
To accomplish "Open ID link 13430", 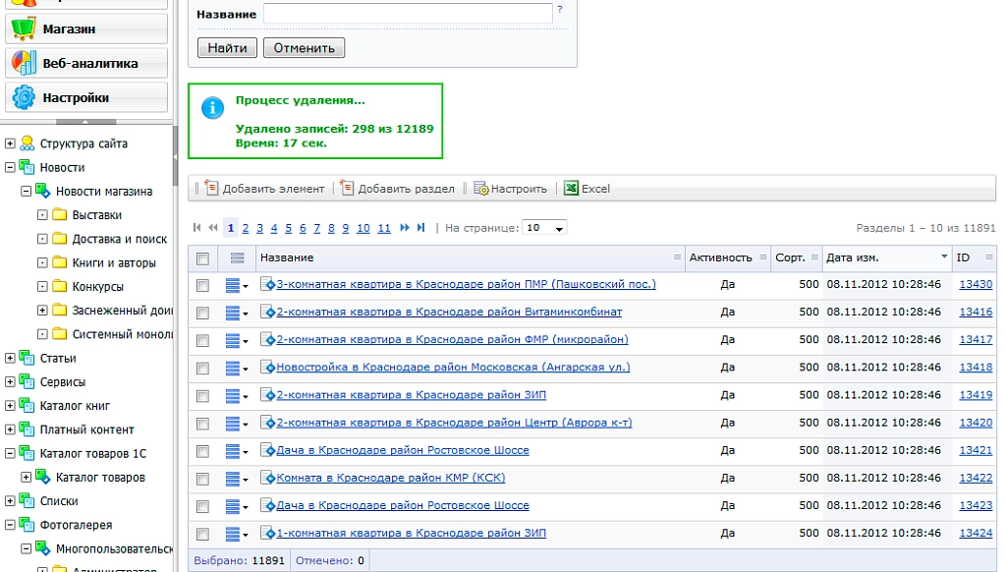I will [x=976, y=284].
